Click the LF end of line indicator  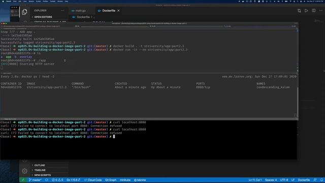[x=293, y=180]
